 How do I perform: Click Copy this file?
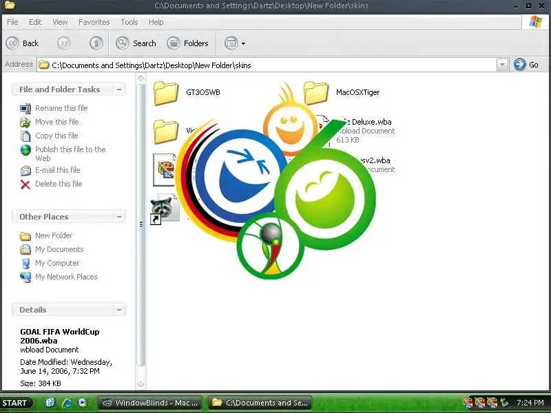tap(56, 136)
